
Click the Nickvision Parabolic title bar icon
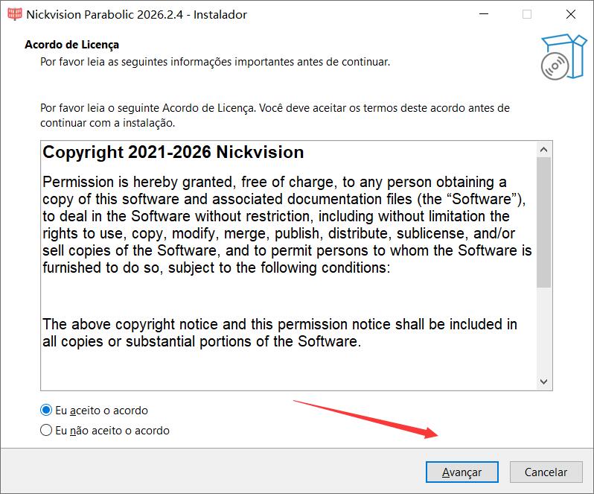15,14
